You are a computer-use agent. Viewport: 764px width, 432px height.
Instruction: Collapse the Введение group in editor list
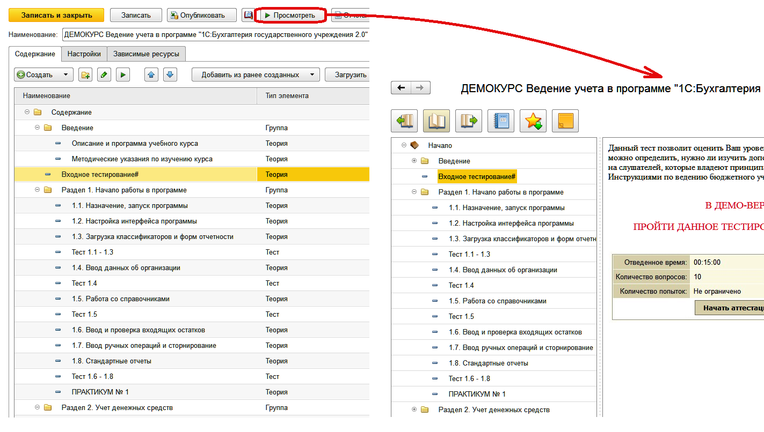point(38,128)
